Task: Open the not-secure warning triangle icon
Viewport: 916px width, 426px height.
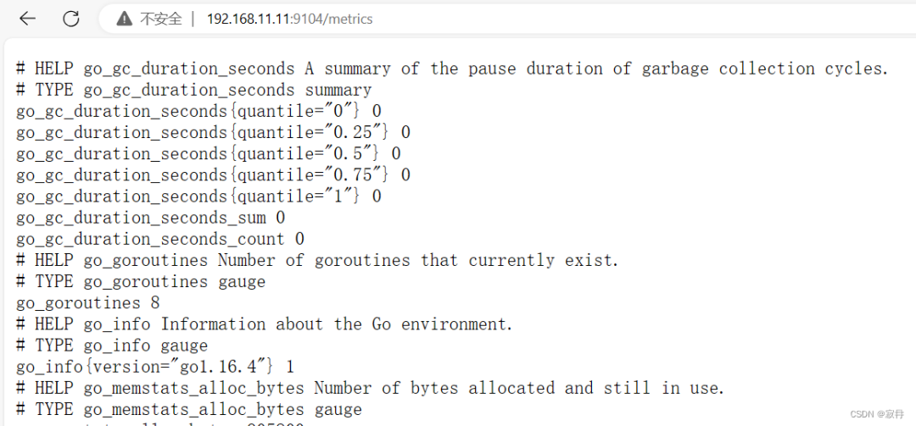Action: (125, 19)
